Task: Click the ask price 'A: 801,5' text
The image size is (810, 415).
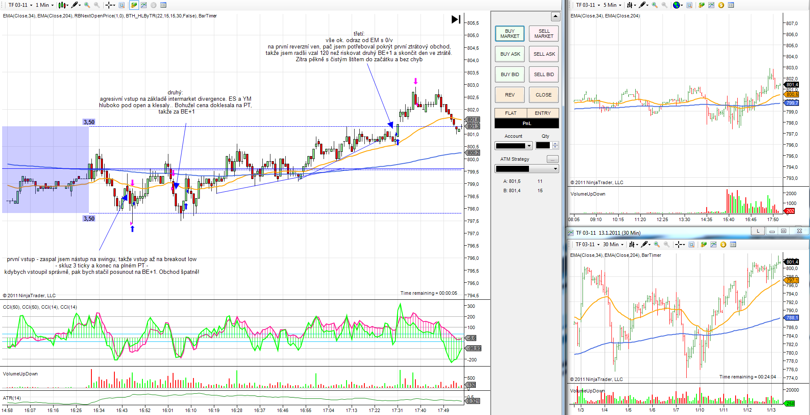Action: tap(512, 181)
